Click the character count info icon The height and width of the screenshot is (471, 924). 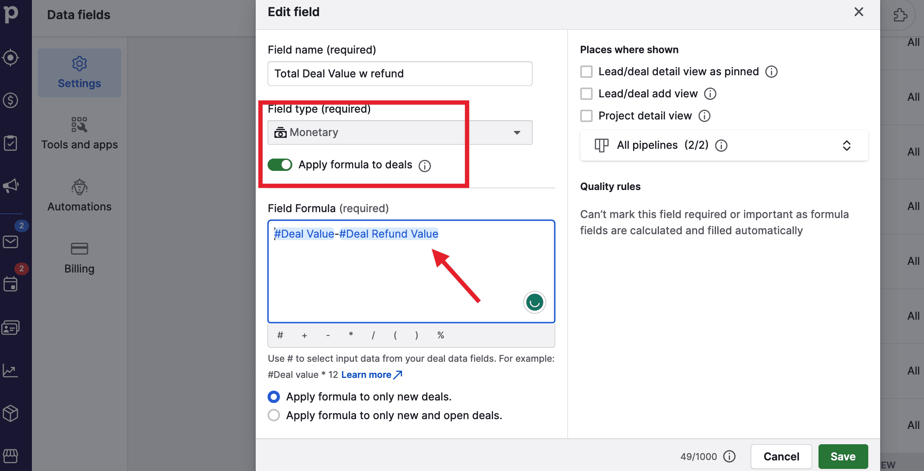point(730,457)
